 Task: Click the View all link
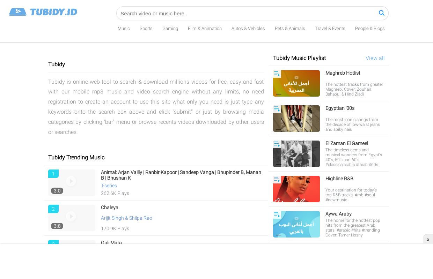coord(375,58)
